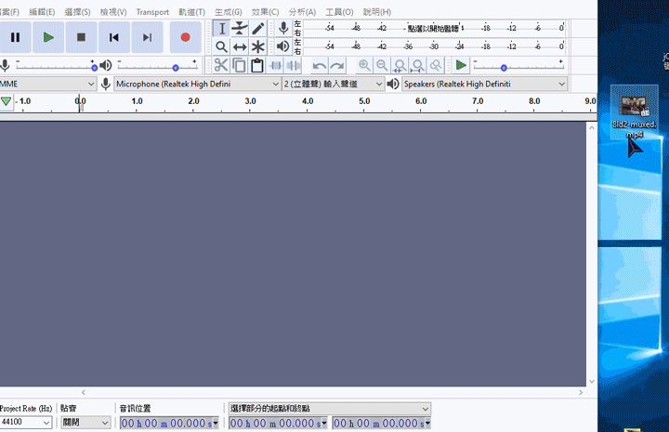Select the Time Shift tool
Screen dimensions: 669x432
click(240, 46)
